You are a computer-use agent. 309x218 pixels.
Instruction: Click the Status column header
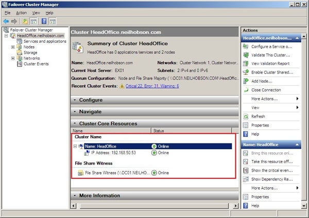point(191,131)
